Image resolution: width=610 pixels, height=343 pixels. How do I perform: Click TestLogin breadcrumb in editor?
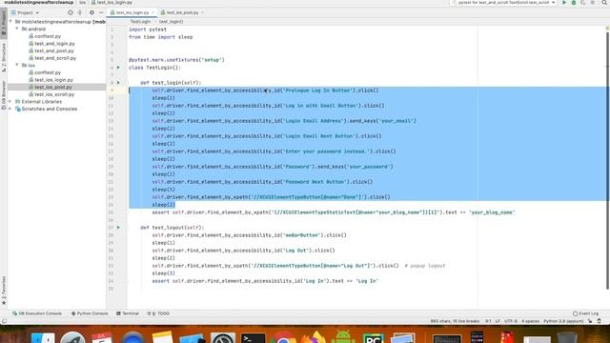tap(140, 21)
